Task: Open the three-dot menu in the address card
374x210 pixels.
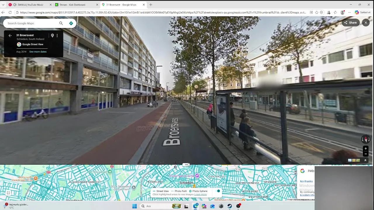Action: (57, 36)
